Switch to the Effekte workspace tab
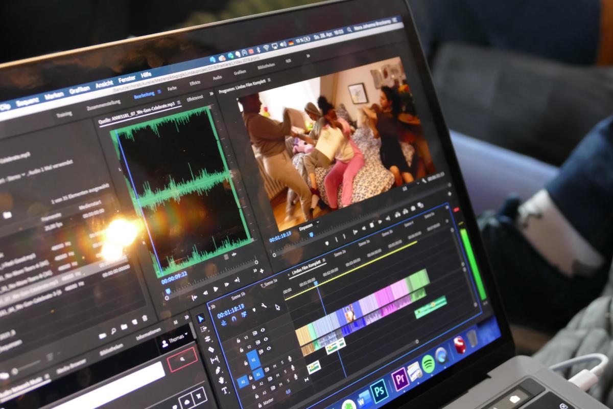 pyautogui.click(x=195, y=83)
